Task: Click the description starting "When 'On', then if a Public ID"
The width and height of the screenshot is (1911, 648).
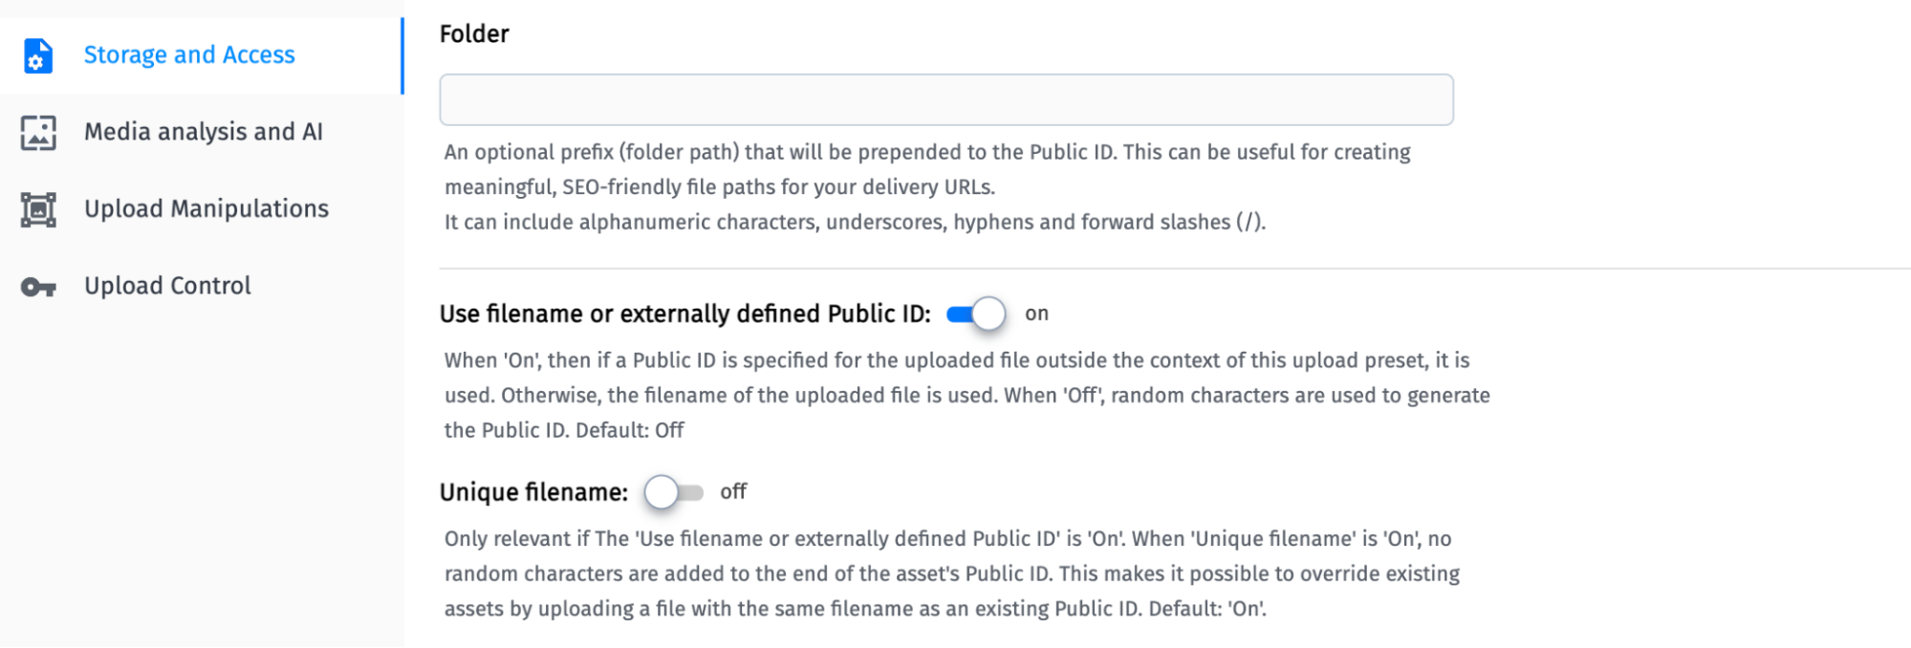Action: point(966,395)
